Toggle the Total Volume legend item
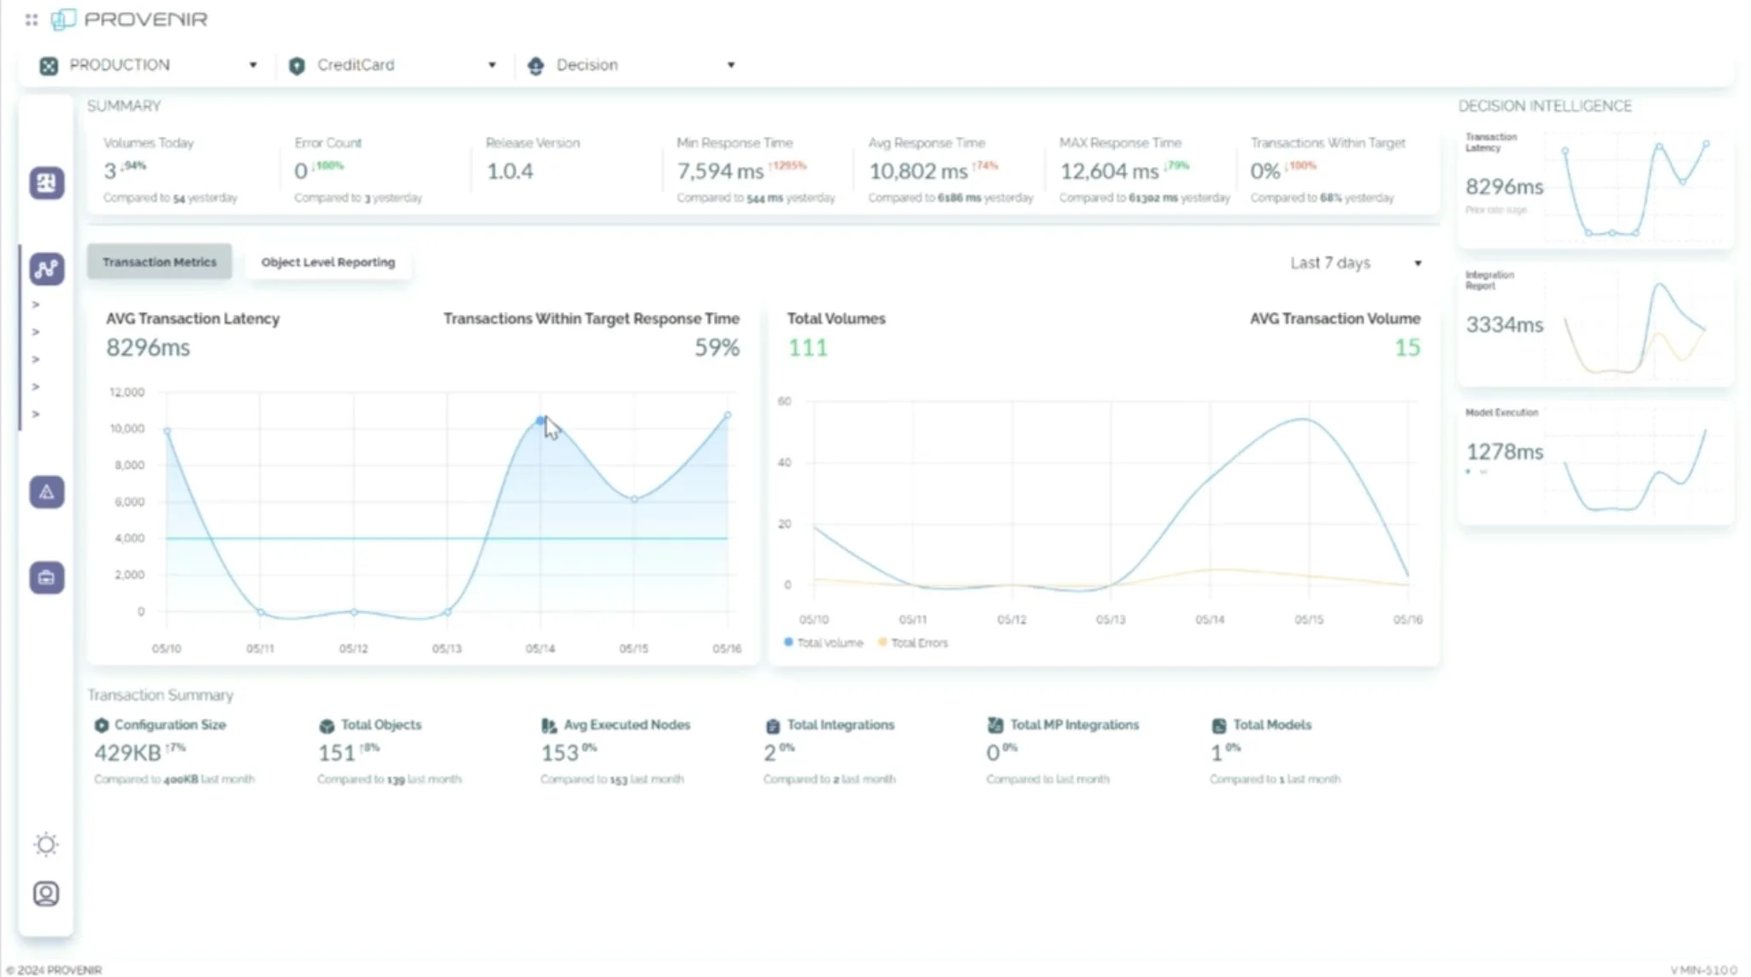This screenshot has width=1751, height=977. tap(823, 643)
